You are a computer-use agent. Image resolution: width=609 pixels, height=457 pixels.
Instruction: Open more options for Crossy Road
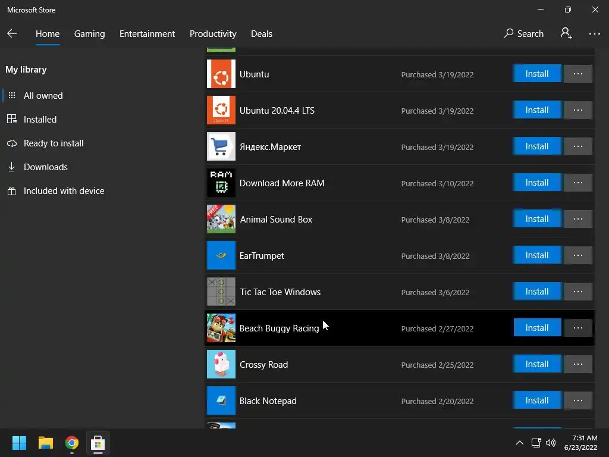pyautogui.click(x=577, y=364)
